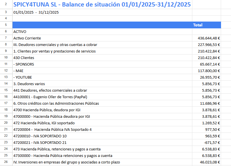Click the 430 Clientes cell

pyautogui.click(x=102, y=58)
